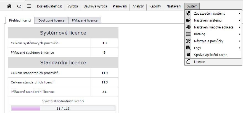
Task: Expand Zabezpečení systému submenu arrow
Action: 239,13
